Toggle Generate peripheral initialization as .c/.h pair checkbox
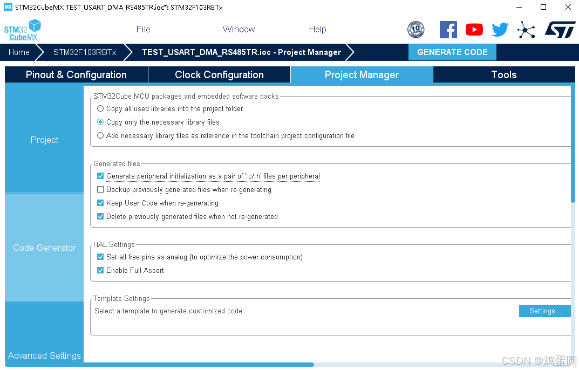This screenshot has width=579, height=370. [x=100, y=176]
